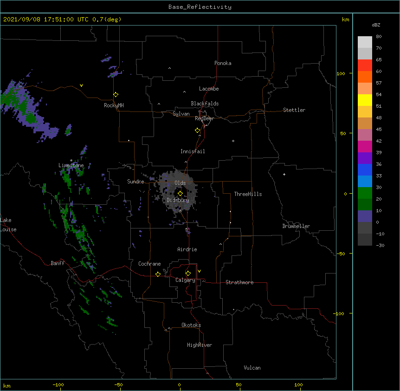The image size is (400, 391).
Task: Click the green 30 dBZ legend swatch
Action: click(x=365, y=193)
